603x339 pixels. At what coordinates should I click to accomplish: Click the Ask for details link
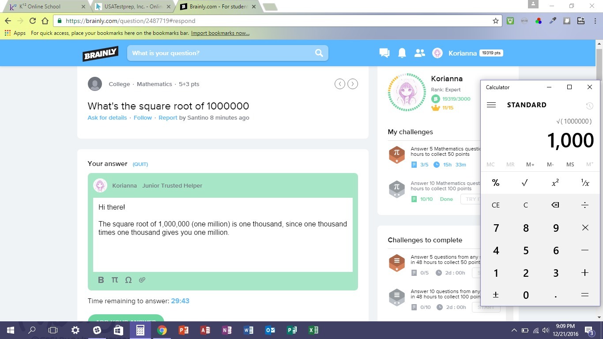coord(107,118)
